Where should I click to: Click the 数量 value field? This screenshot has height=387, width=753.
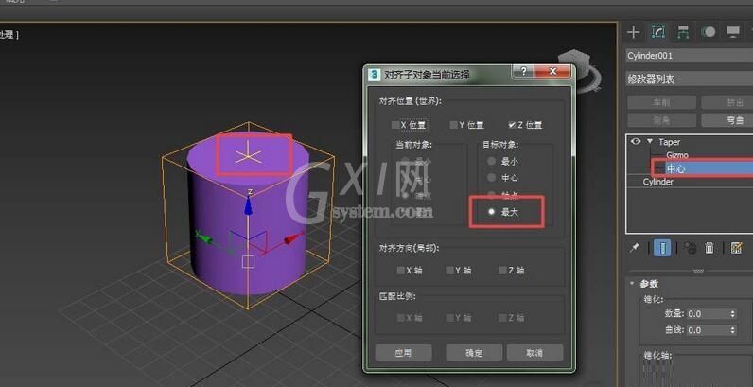click(708, 314)
